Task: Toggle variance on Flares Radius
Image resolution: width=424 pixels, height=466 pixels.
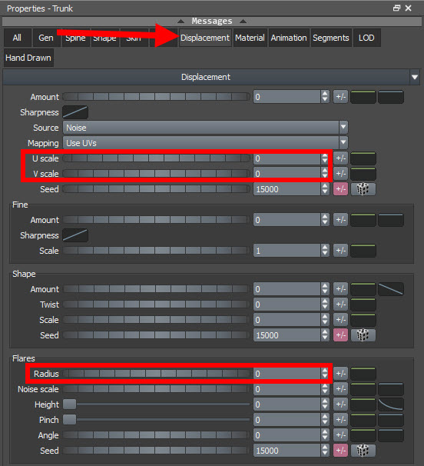Action: (x=340, y=374)
